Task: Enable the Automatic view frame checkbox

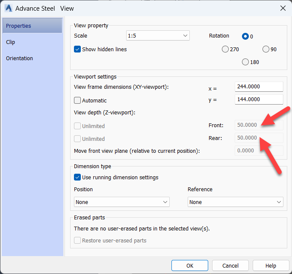Action: tap(77, 100)
